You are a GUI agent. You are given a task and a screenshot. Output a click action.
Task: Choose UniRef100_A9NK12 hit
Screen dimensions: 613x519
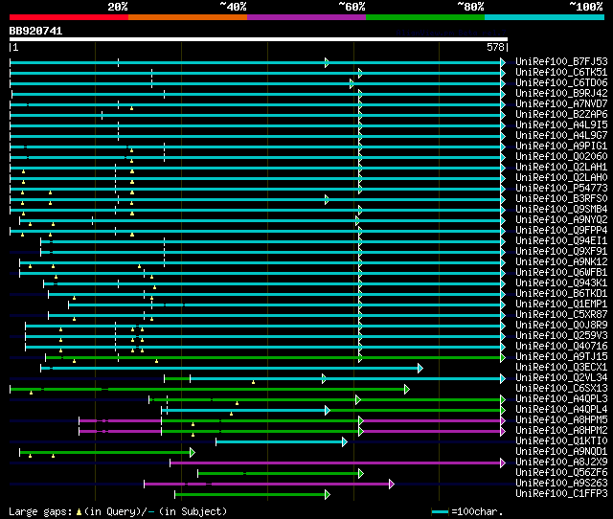point(561,262)
